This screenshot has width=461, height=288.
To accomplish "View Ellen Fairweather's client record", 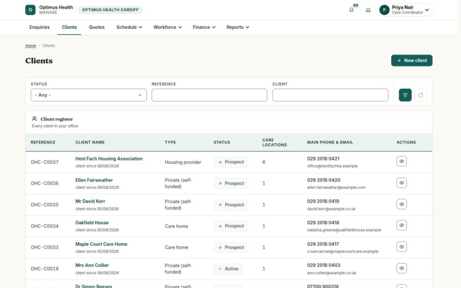I will (x=402, y=183).
